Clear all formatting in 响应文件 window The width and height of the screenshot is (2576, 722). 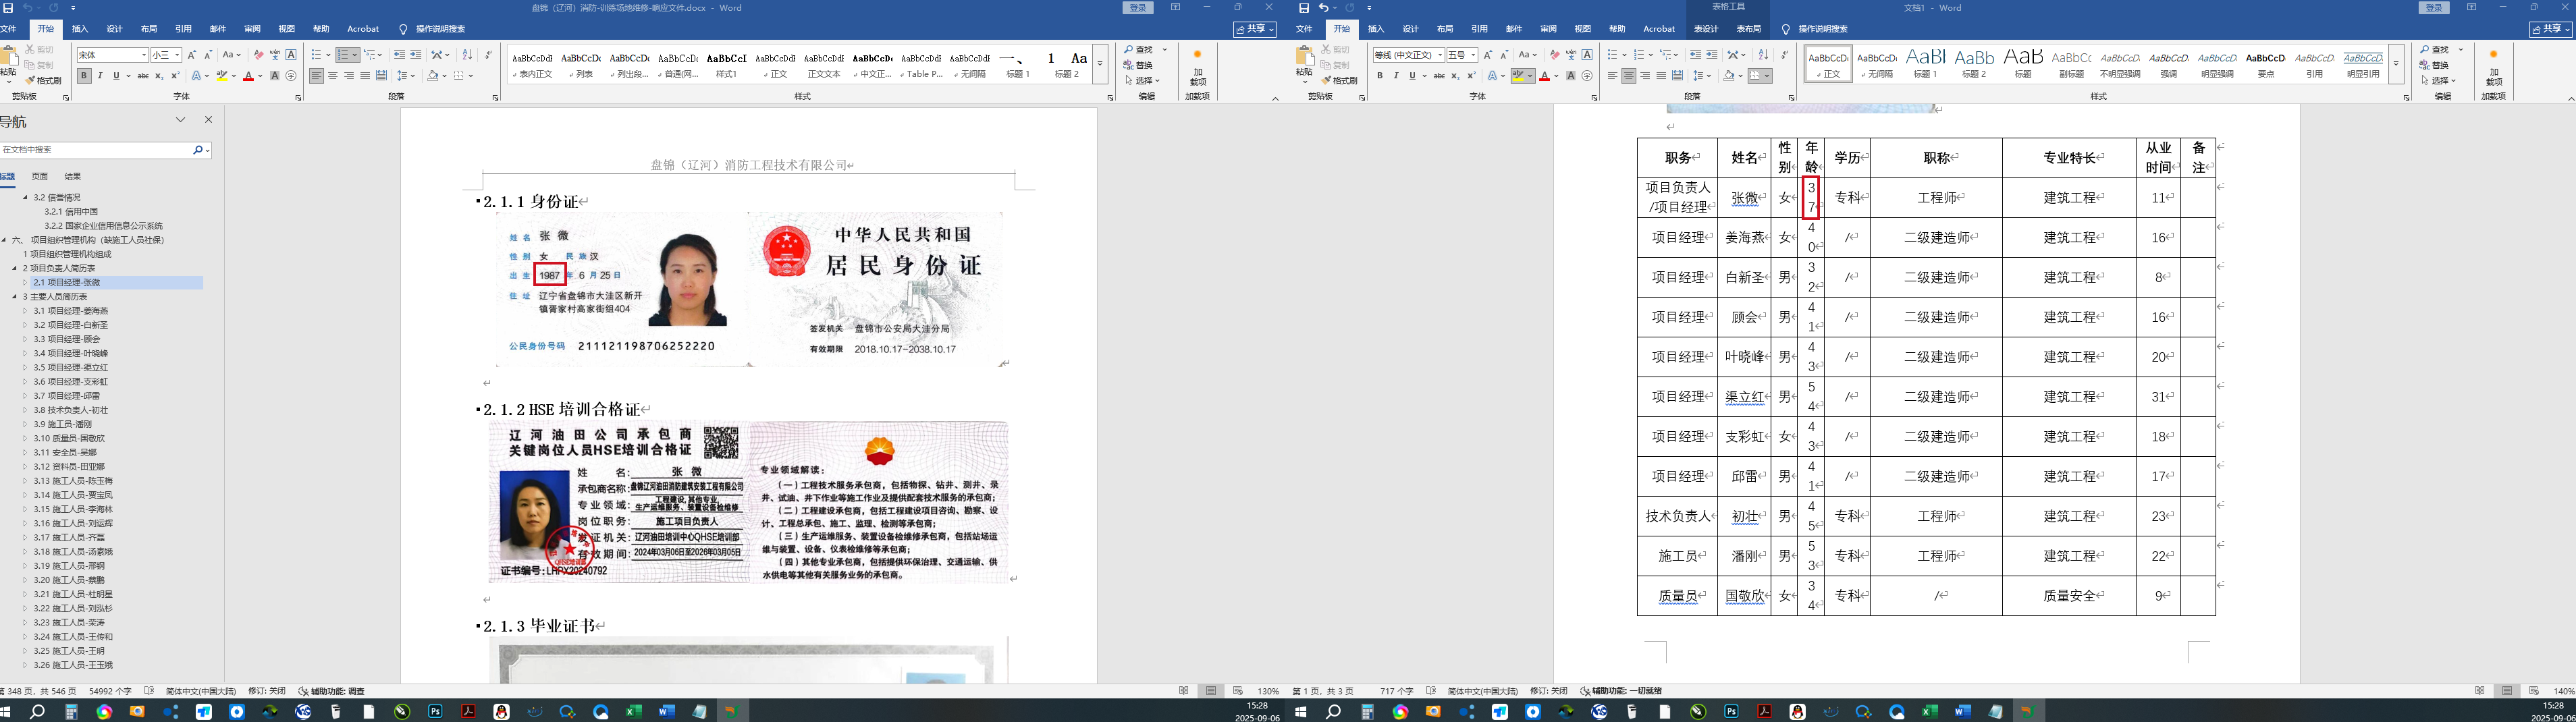pos(258,55)
